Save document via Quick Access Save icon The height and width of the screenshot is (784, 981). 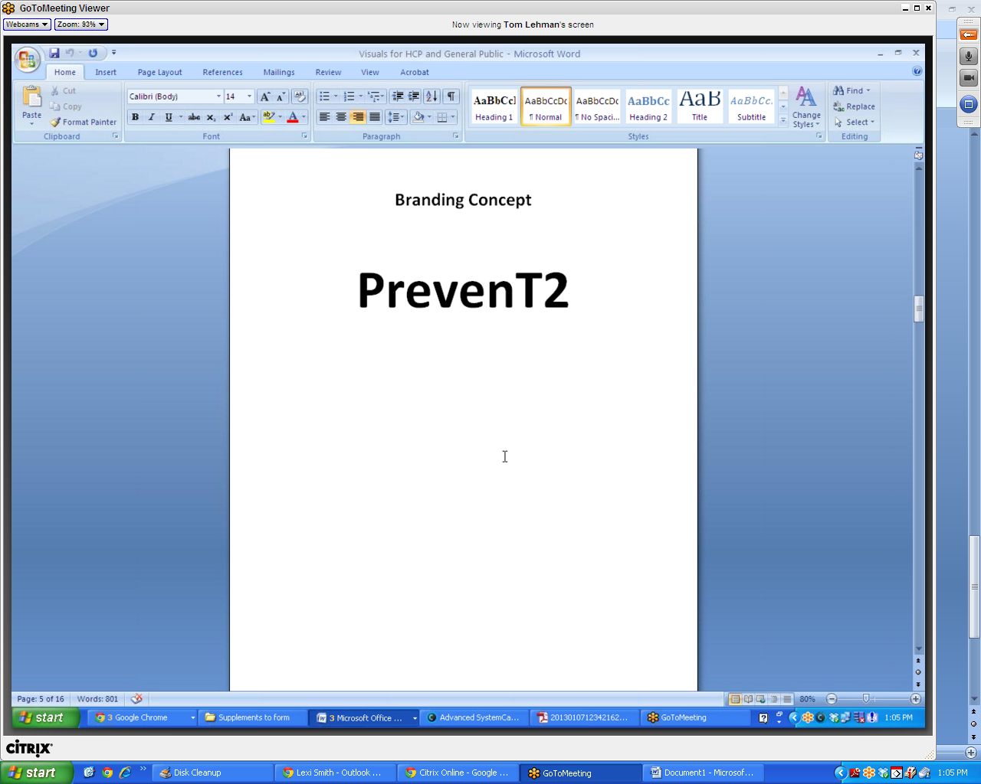point(54,53)
